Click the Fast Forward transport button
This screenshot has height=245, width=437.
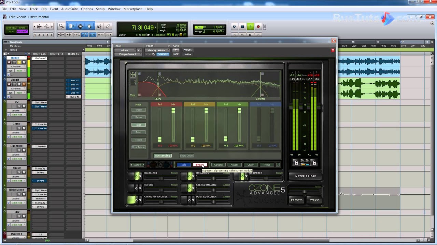[250, 34]
